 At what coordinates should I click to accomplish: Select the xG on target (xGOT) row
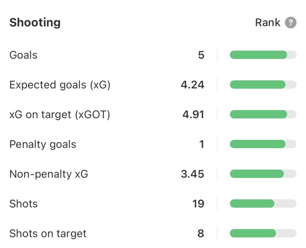[x=60, y=115]
